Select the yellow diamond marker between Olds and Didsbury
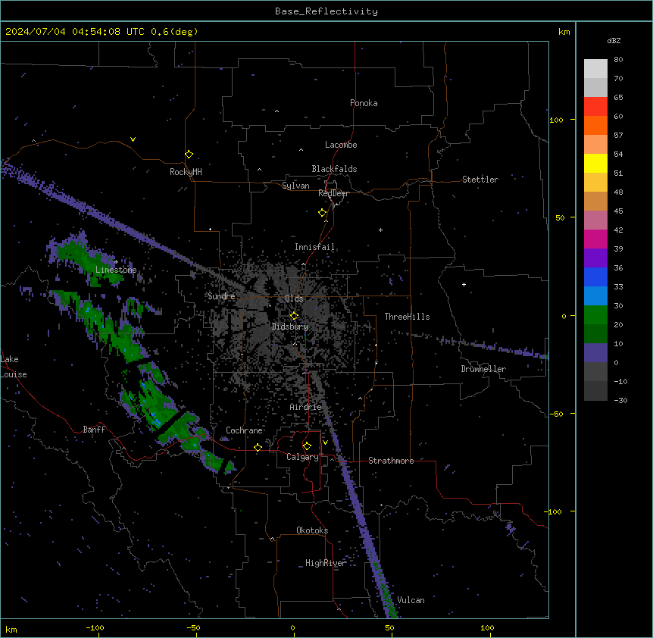653x638 pixels. (294, 316)
